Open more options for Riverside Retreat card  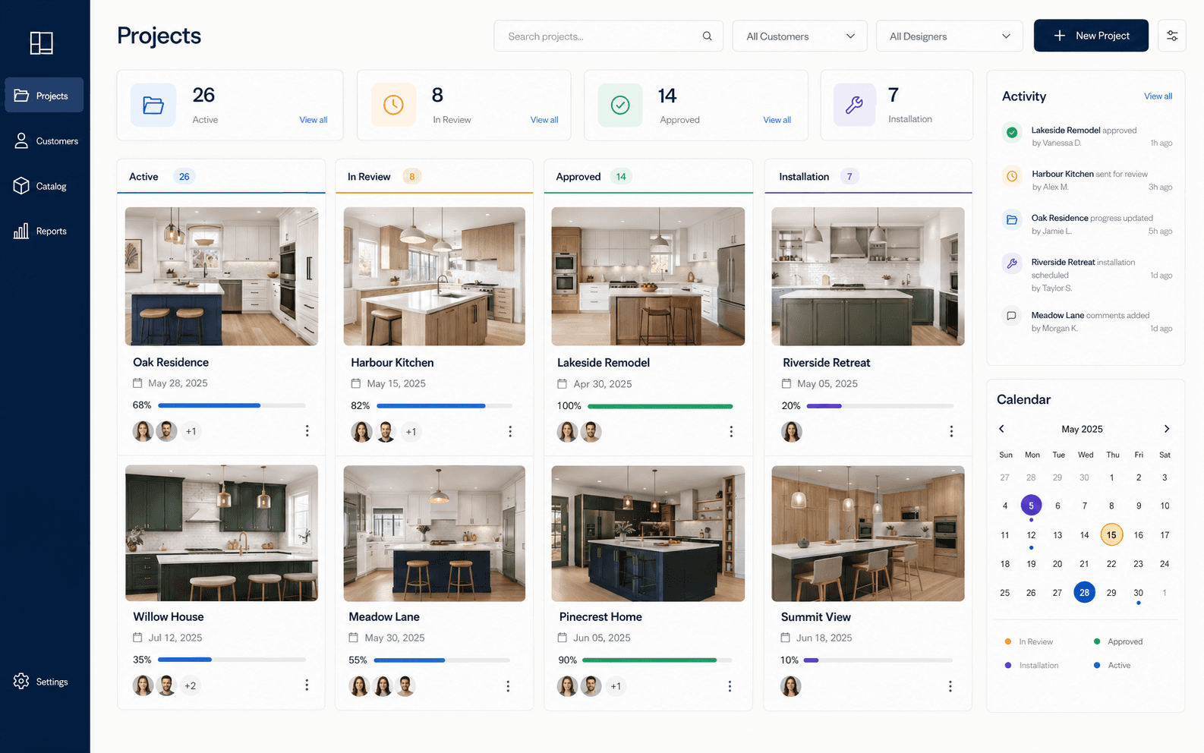(951, 431)
